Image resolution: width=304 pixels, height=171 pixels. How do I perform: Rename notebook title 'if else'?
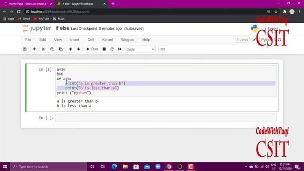(62, 28)
